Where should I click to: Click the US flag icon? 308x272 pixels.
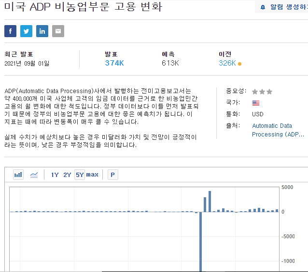pos(256,103)
